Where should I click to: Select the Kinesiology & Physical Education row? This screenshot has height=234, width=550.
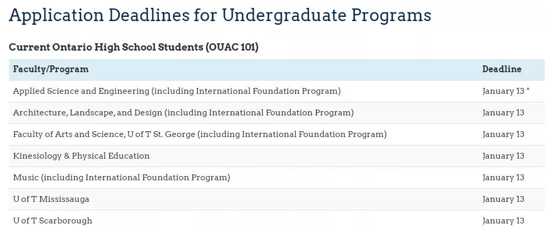[x=81, y=156]
